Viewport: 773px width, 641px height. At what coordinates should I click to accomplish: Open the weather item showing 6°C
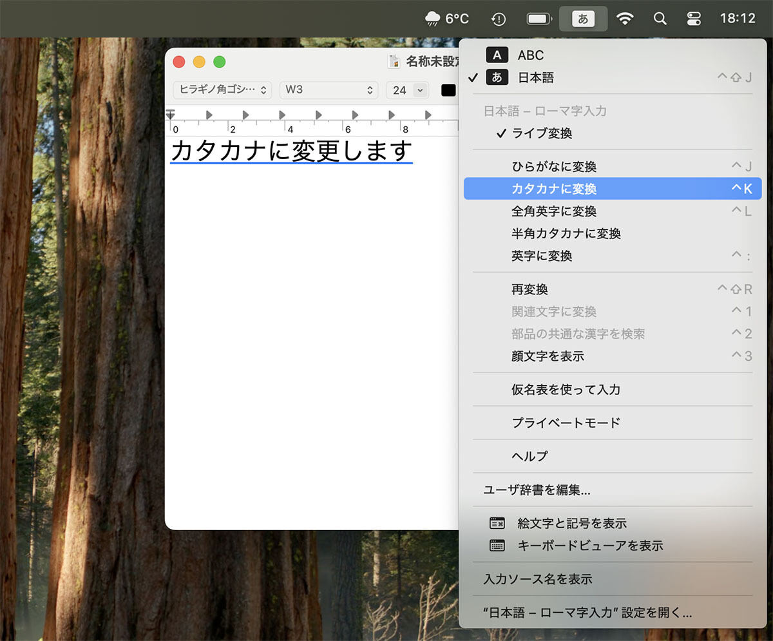[x=446, y=19]
